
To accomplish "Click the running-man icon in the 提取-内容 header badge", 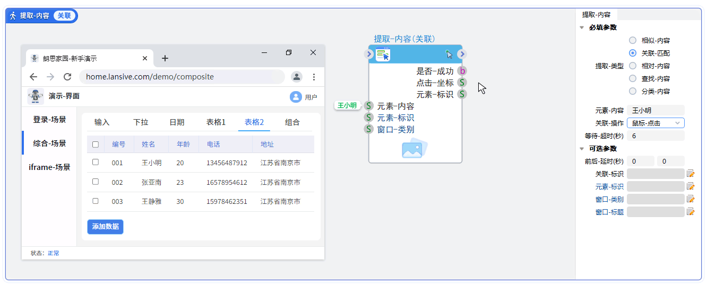I will click(13, 16).
